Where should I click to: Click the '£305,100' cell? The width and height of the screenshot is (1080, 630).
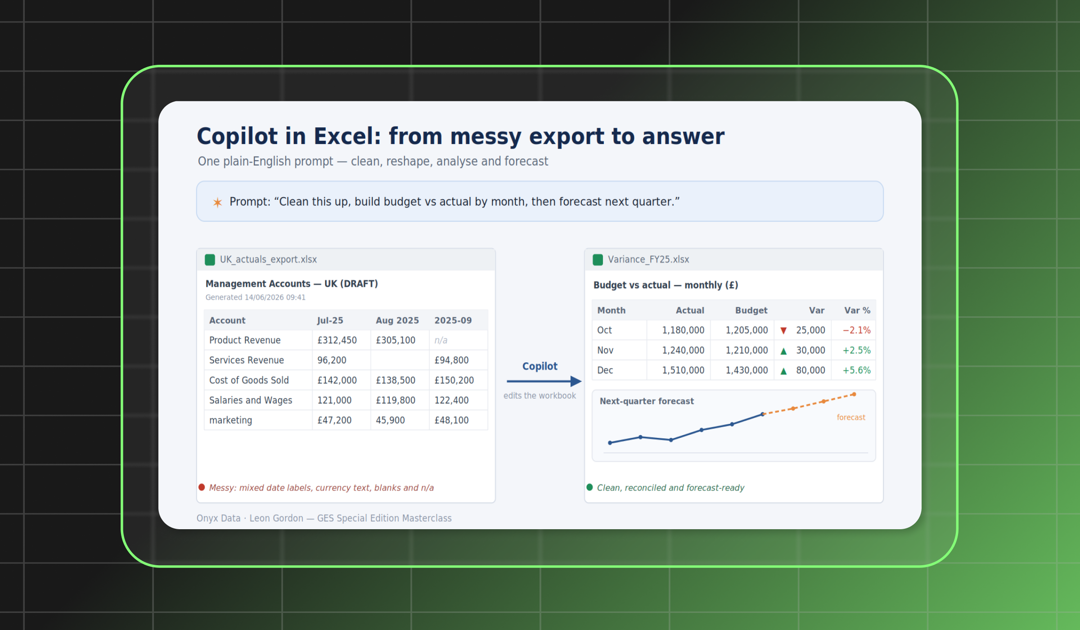[x=400, y=340]
